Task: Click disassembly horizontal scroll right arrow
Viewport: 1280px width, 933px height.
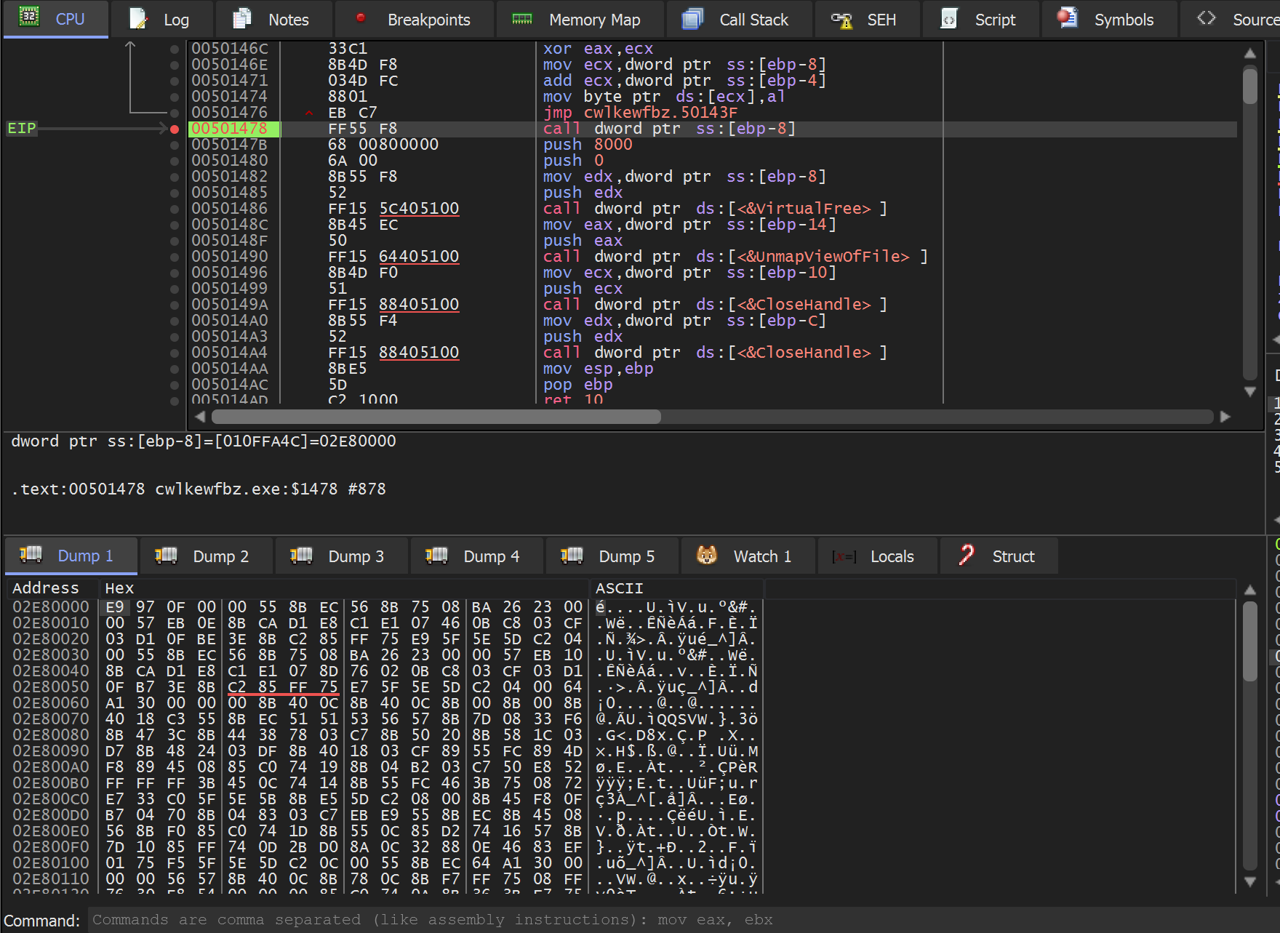Action: (1225, 417)
